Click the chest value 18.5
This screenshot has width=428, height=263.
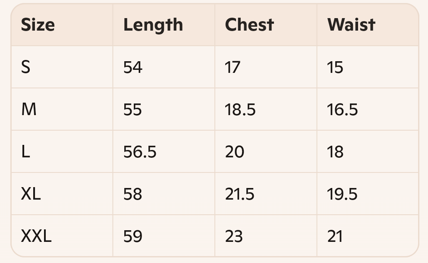(240, 110)
